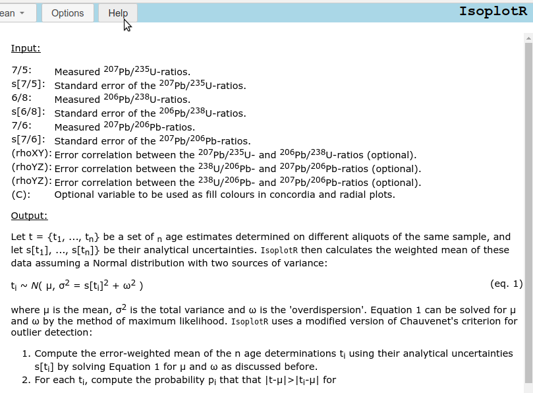The width and height of the screenshot is (533, 393).
Task: Click the Normal distribution equation text
Action: (77, 286)
